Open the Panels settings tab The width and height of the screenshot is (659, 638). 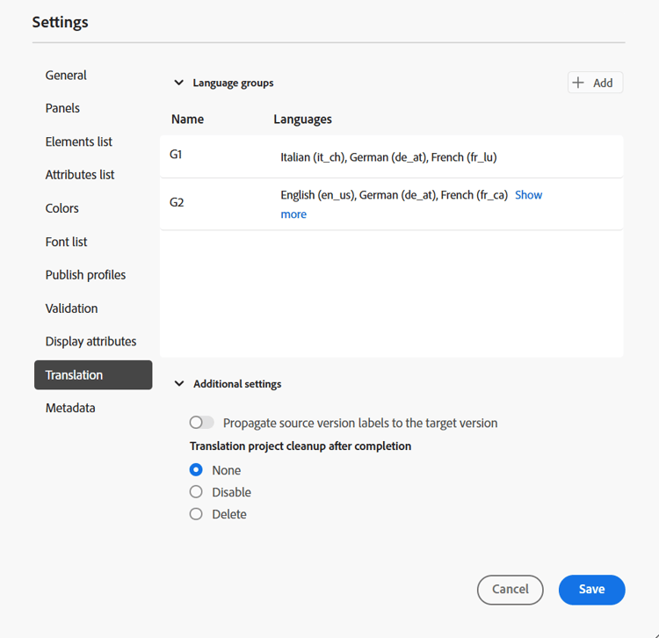pyautogui.click(x=62, y=108)
